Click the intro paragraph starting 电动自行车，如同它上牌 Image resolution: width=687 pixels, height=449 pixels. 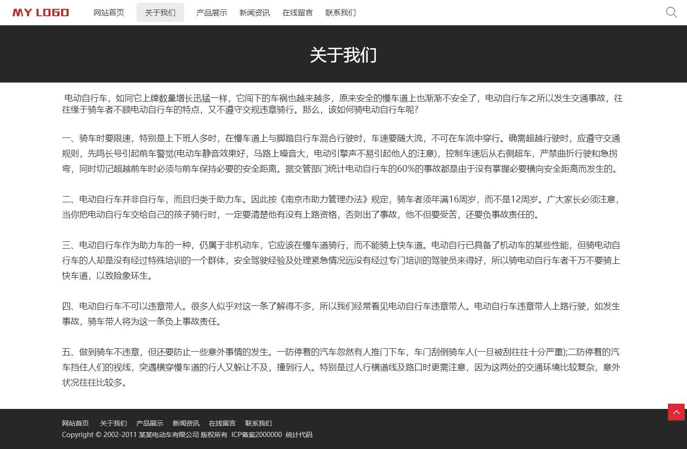343,104
